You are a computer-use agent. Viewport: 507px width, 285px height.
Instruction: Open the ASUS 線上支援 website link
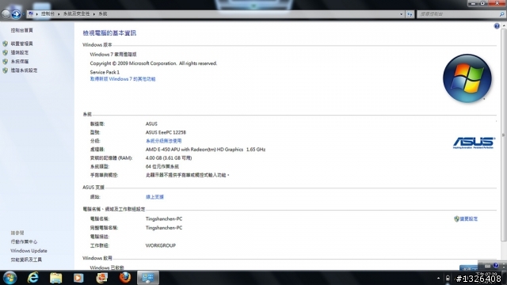tap(154, 197)
